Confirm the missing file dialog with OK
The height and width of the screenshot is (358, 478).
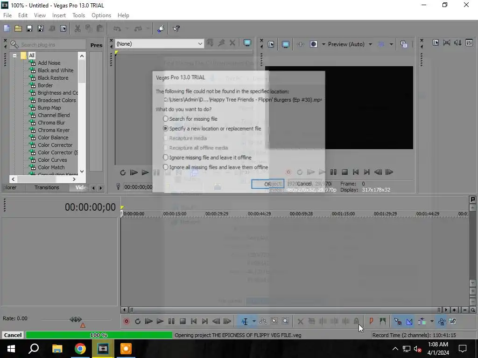coord(267,184)
